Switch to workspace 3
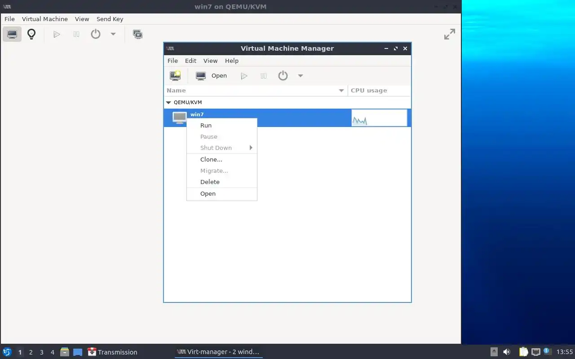Viewport: 575px width, 359px height. [x=41, y=352]
